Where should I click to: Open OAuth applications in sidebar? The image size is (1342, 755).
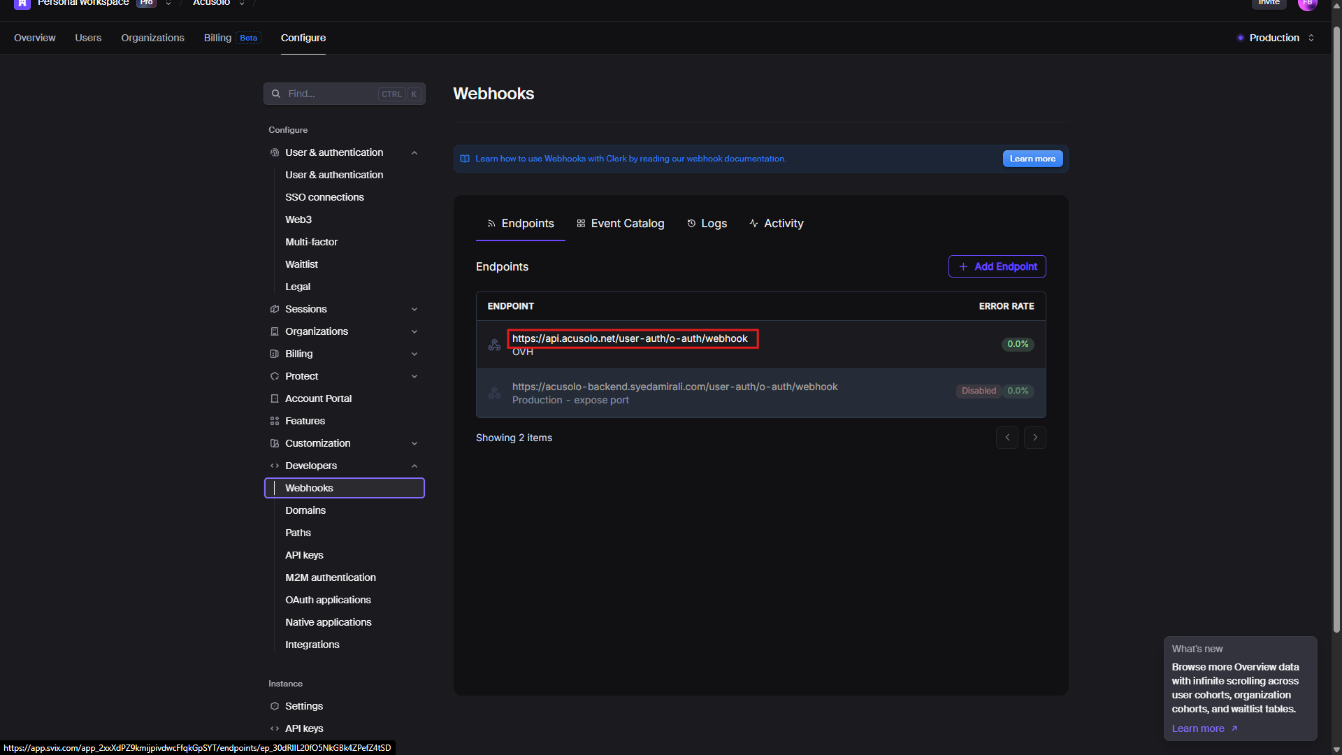[328, 600]
